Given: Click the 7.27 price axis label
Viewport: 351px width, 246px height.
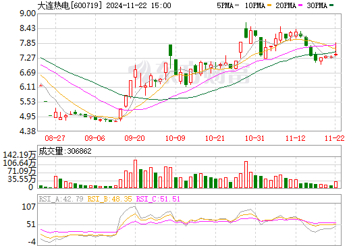Looking at the screenshot, I should 28,58.
